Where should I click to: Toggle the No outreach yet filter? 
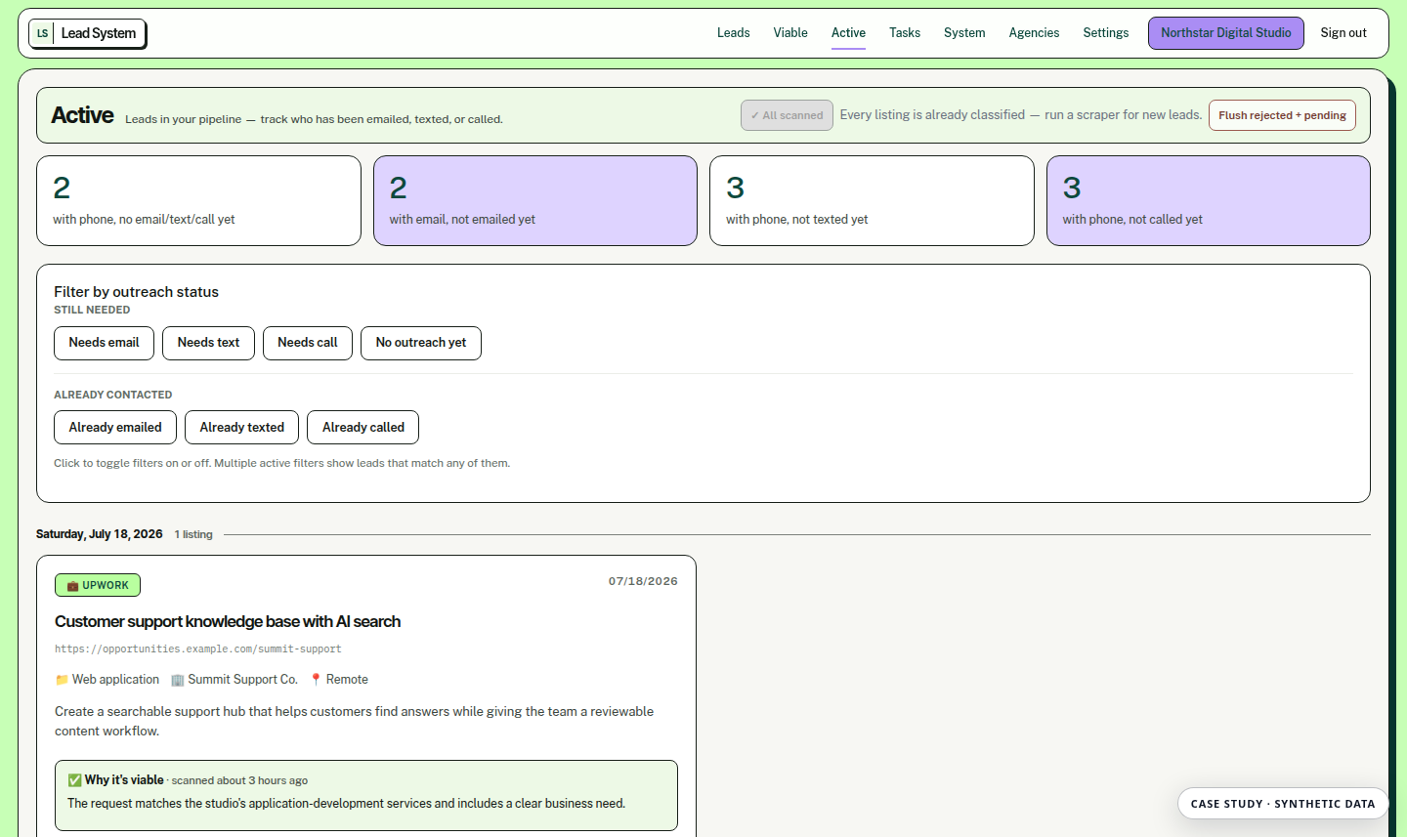[421, 343]
